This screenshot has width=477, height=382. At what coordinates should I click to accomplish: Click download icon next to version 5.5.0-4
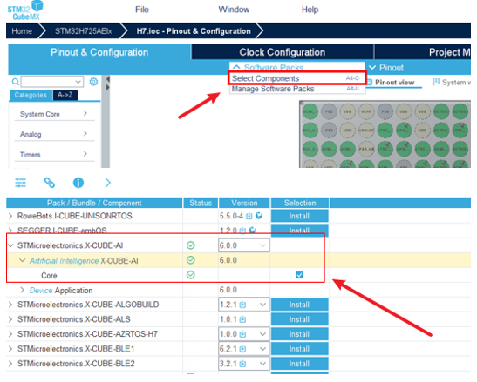coord(249,216)
